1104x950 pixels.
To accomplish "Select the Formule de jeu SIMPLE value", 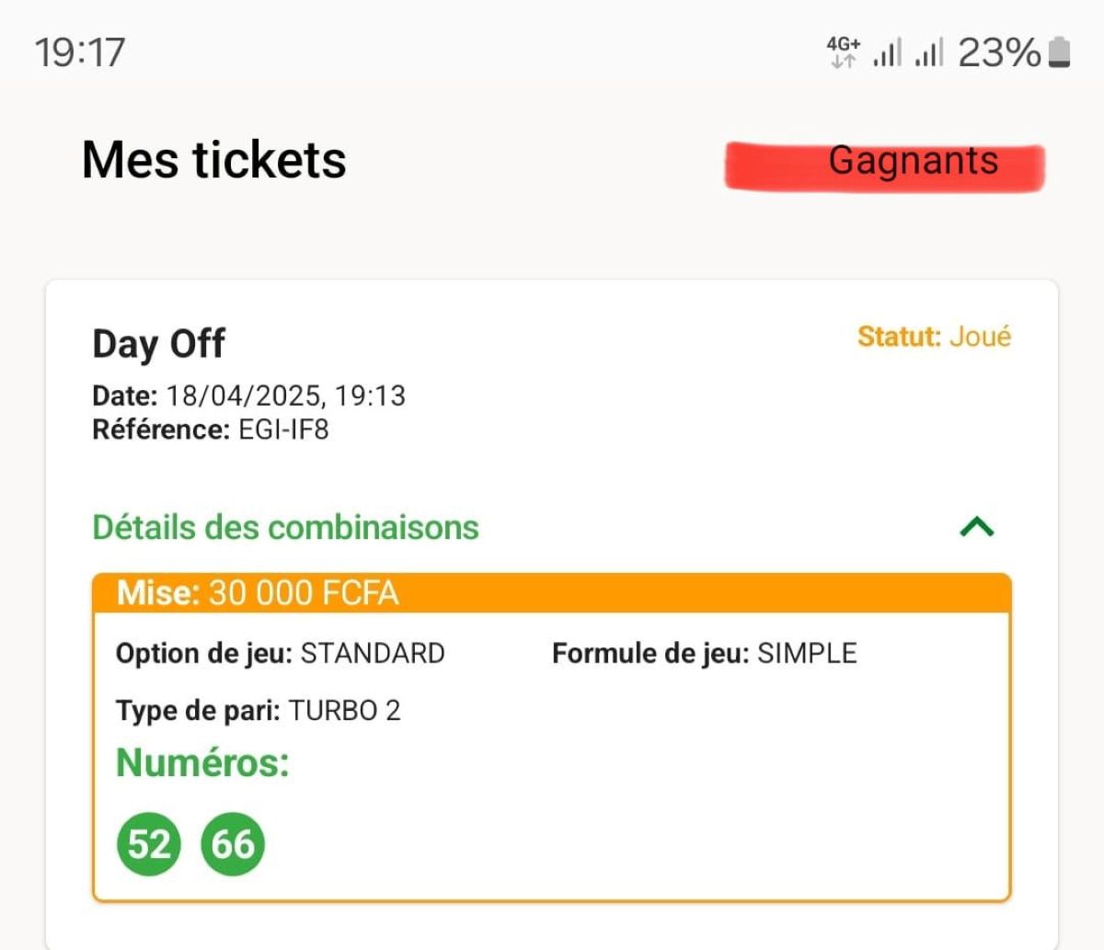I will 806,653.
